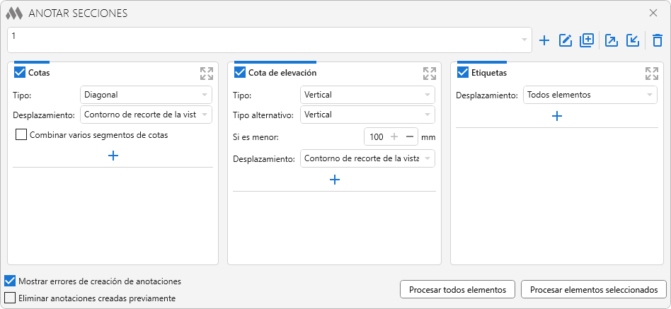Image resolution: width=671 pixels, height=309 pixels.
Task: Open the Tipo alternativo dropdown
Action: tap(367, 115)
